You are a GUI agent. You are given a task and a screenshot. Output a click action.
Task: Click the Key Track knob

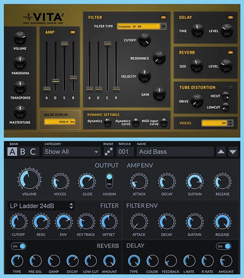coord(86,222)
